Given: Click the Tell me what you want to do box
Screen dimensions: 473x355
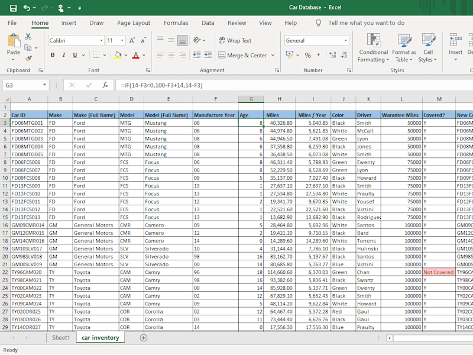Looking at the screenshot, I should tap(366, 23).
